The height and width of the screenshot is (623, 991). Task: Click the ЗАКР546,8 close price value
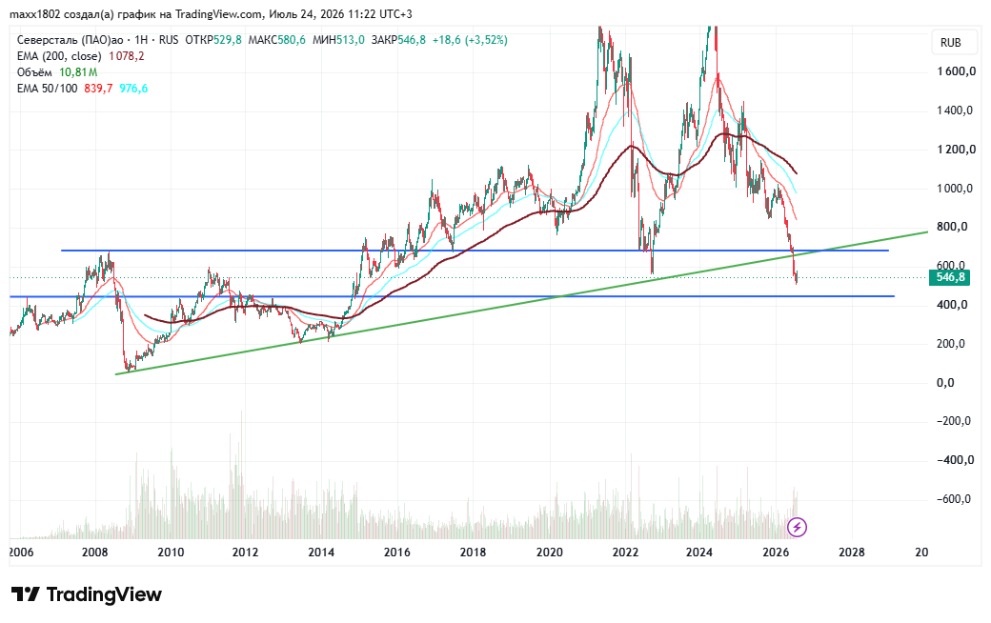[x=399, y=40]
